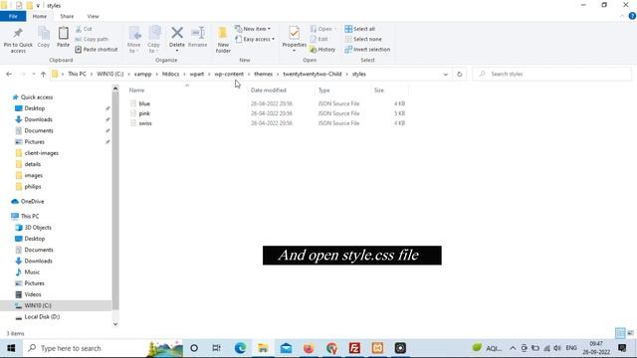Open Task View on the taskbar
Viewport: 637px width, 358px height.
click(x=217, y=348)
